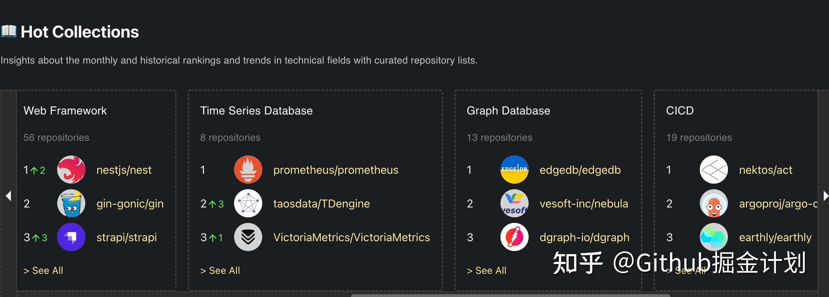Slide collections carousel to the previous set
829x297 pixels.
8,196
